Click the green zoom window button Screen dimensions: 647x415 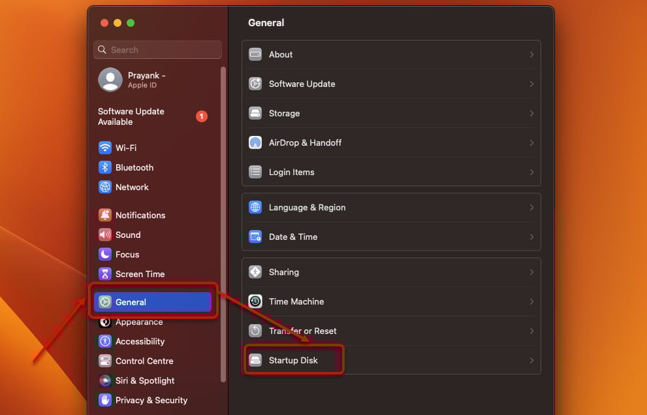click(x=131, y=23)
